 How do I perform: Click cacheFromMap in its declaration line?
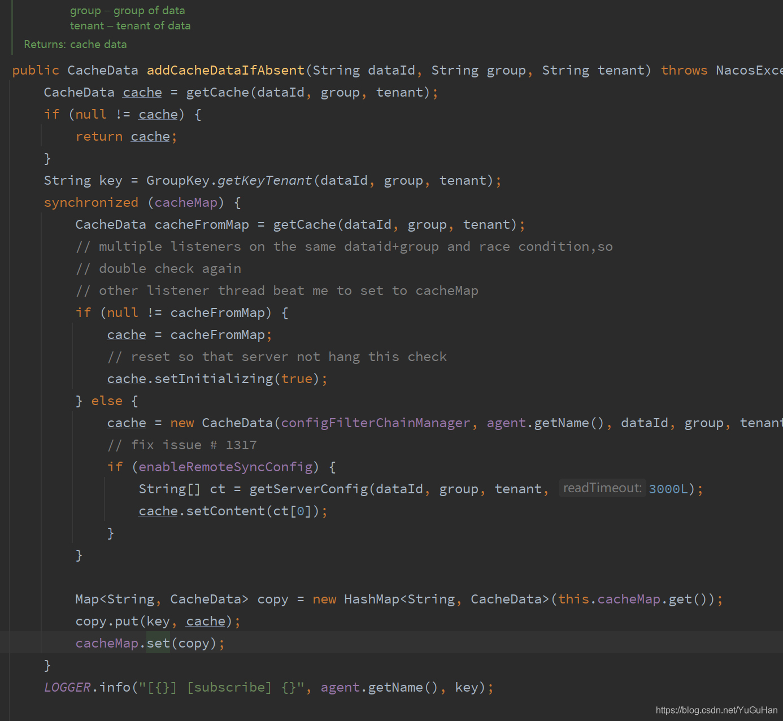point(202,224)
